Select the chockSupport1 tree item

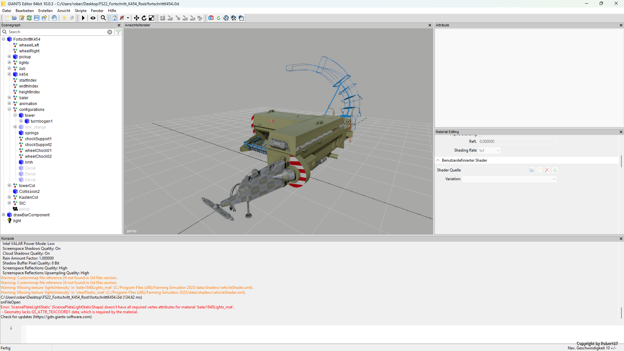pos(38,139)
